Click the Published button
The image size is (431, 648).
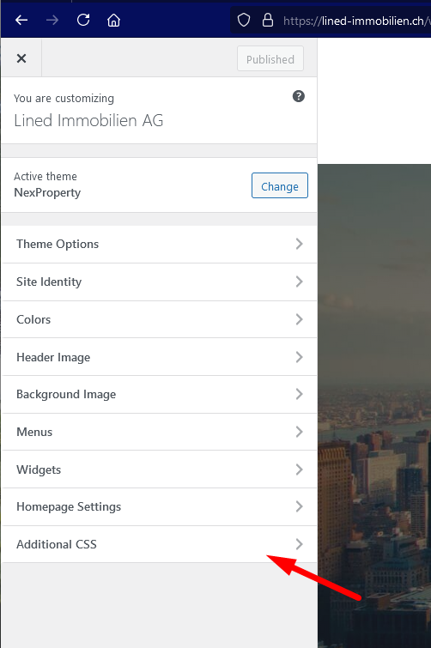tap(270, 58)
